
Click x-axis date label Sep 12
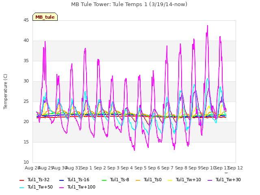[235, 168]
